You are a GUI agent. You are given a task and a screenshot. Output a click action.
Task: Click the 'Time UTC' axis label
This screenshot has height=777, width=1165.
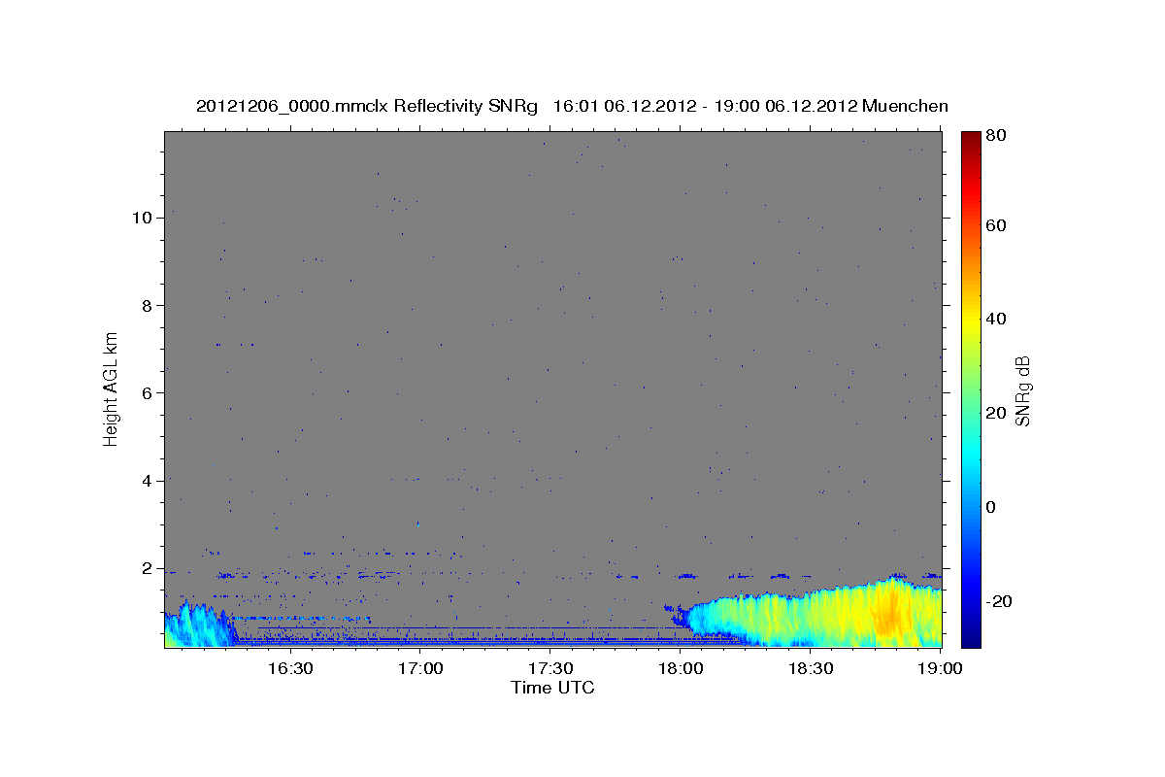pyautogui.click(x=552, y=688)
